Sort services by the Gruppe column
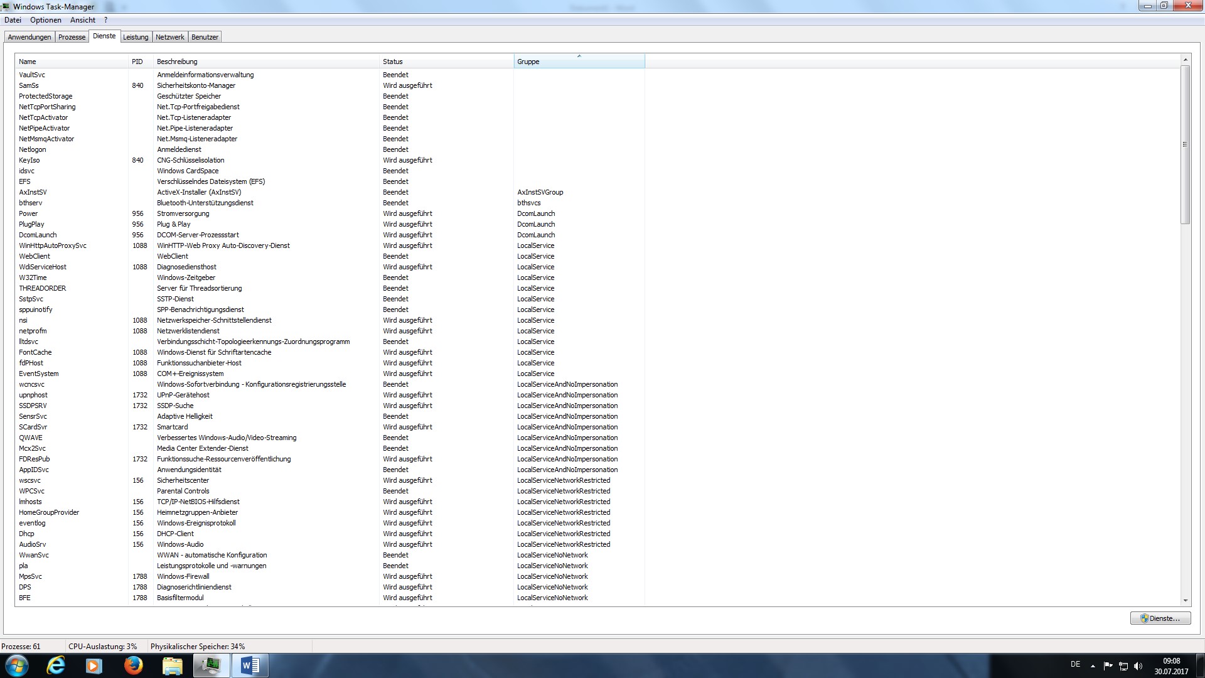 click(x=577, y=62)
